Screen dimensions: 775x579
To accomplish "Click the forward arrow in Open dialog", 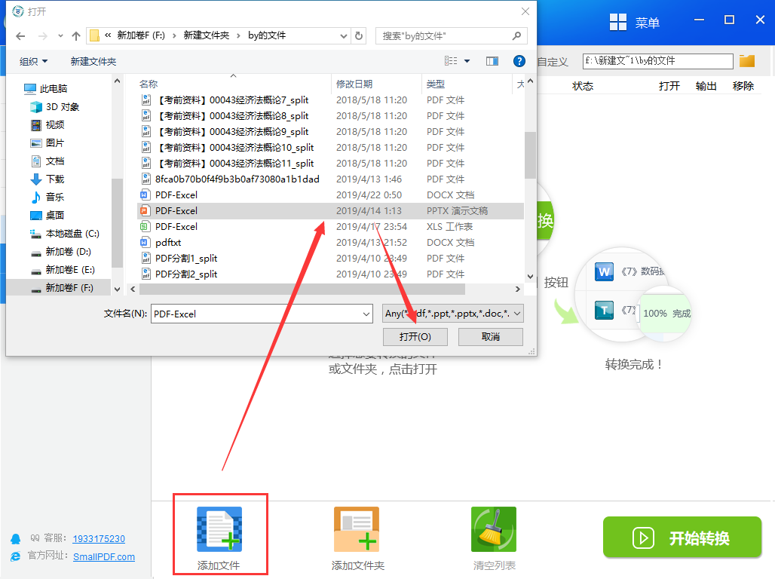I will 43,35.
